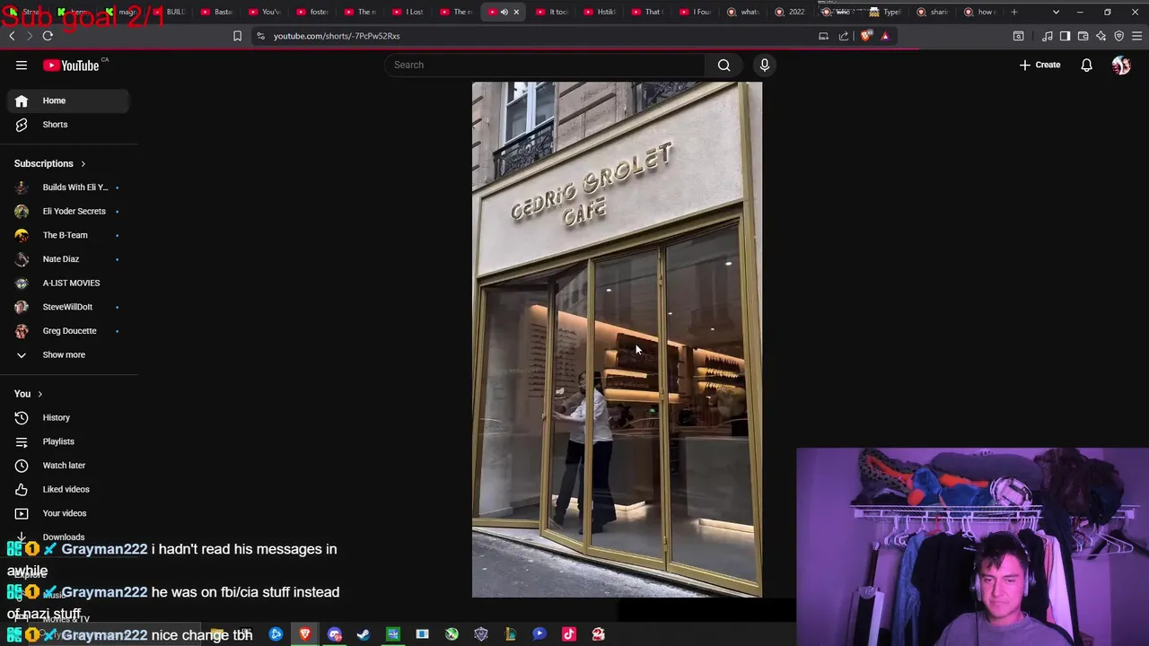The image size is (1149, 646).
Task: Switch to the "I Lost" tab
Action: [408, 12]
